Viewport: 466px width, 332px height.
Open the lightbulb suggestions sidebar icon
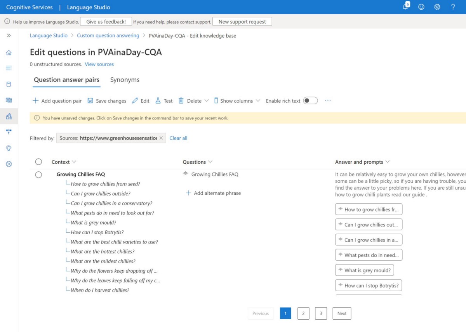(x=9, y=148)
